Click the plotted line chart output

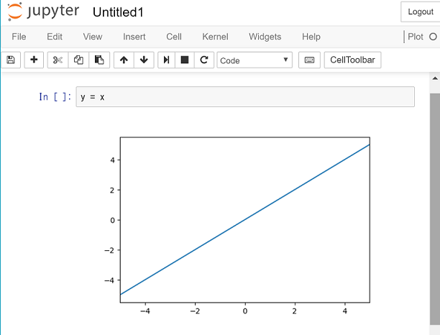click(237, 225)
